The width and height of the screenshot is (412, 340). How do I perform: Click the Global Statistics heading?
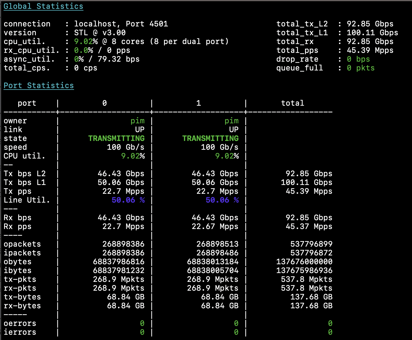[x=43, y=6]
